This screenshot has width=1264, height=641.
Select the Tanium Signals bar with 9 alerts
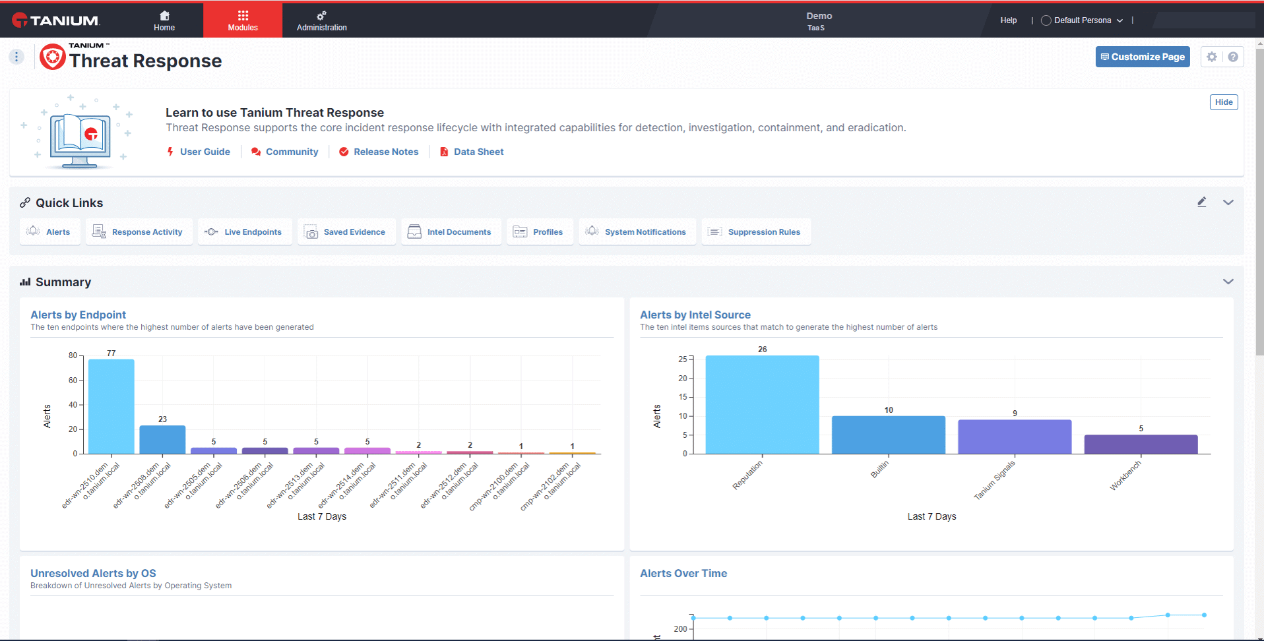tap(1015, 437)
